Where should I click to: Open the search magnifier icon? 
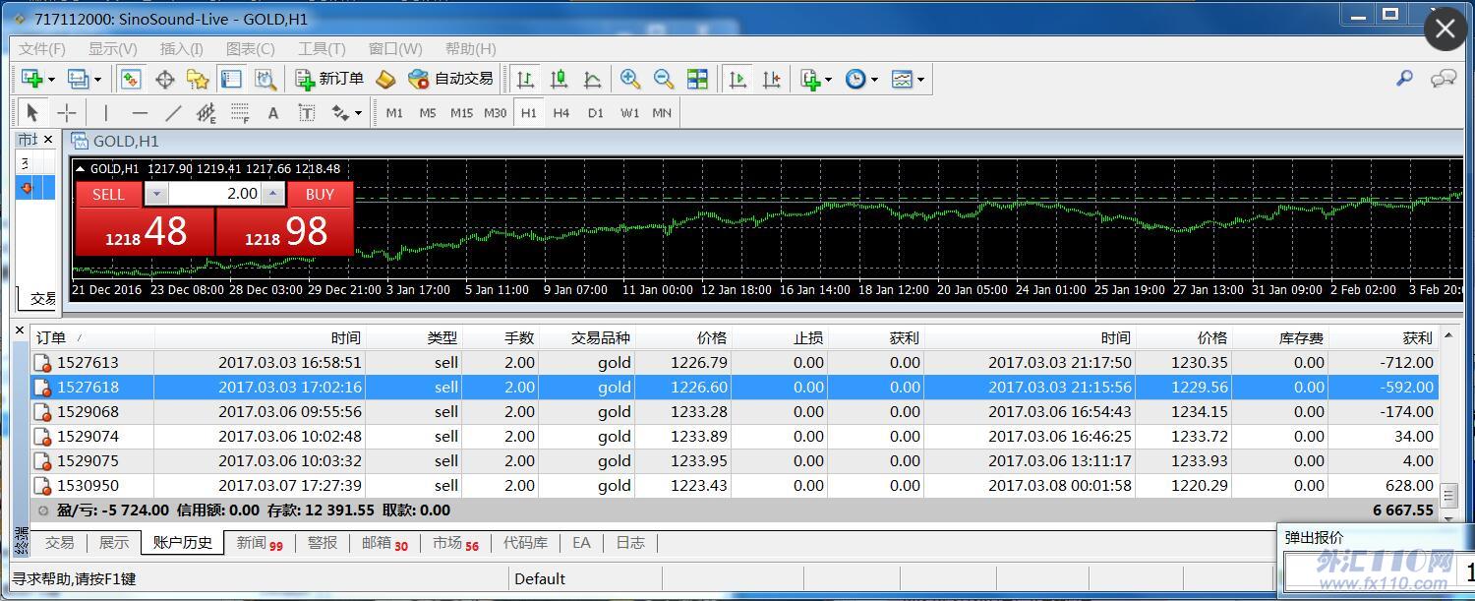(1404, 79)
